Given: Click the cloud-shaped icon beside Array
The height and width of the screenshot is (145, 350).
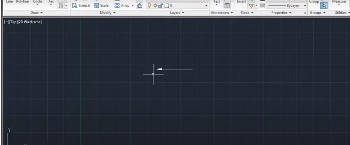Looking at the screenshot, I should click(139, 5).
